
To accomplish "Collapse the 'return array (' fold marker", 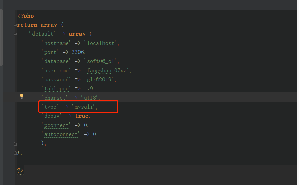I will click(x=15, y=25).
